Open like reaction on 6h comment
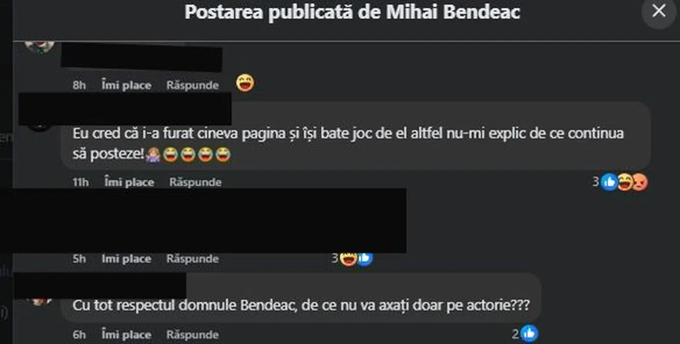 pyautogui.click(x=529, y=334)
